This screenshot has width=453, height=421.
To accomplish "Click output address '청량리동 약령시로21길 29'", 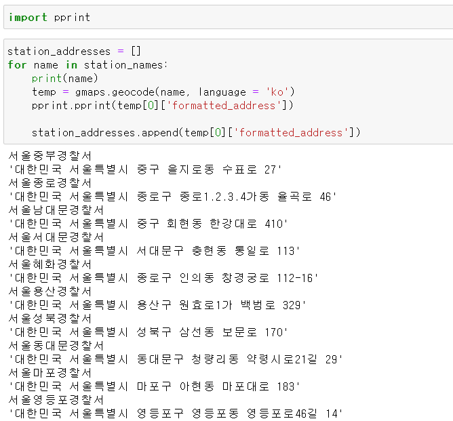I will [264, 359].
